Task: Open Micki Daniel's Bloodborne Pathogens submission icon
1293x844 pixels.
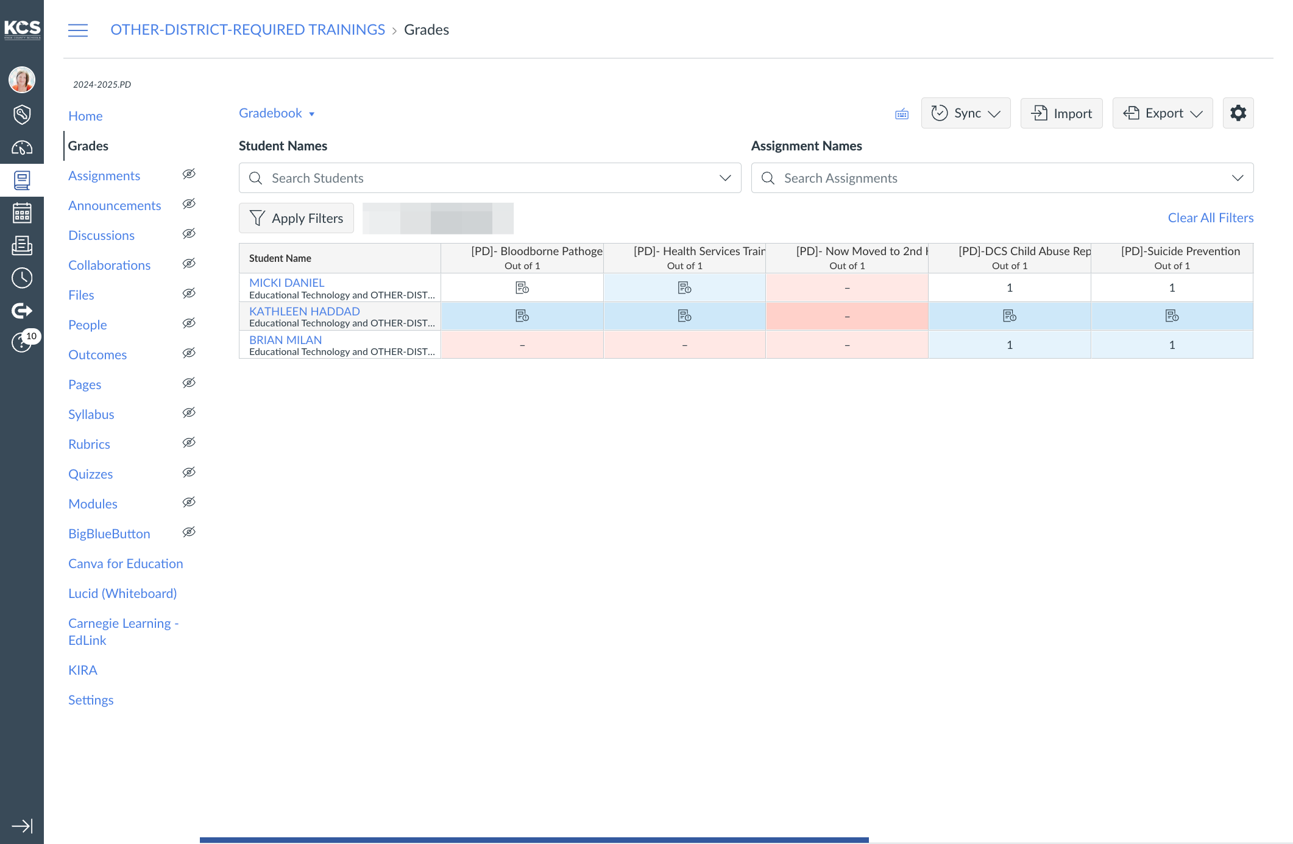Action: [x=522, y=287]
